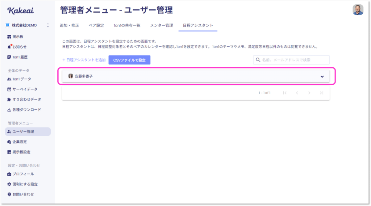The width and height of the screenshot is (371, 206).
Task: Click the 1on1 履歴 history icon
Action: click(9, 57)
